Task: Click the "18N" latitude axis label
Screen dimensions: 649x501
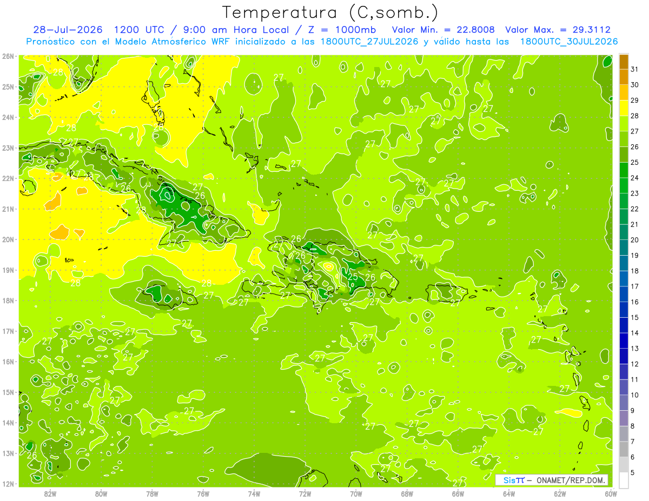Action: click(x=8, y=300)
